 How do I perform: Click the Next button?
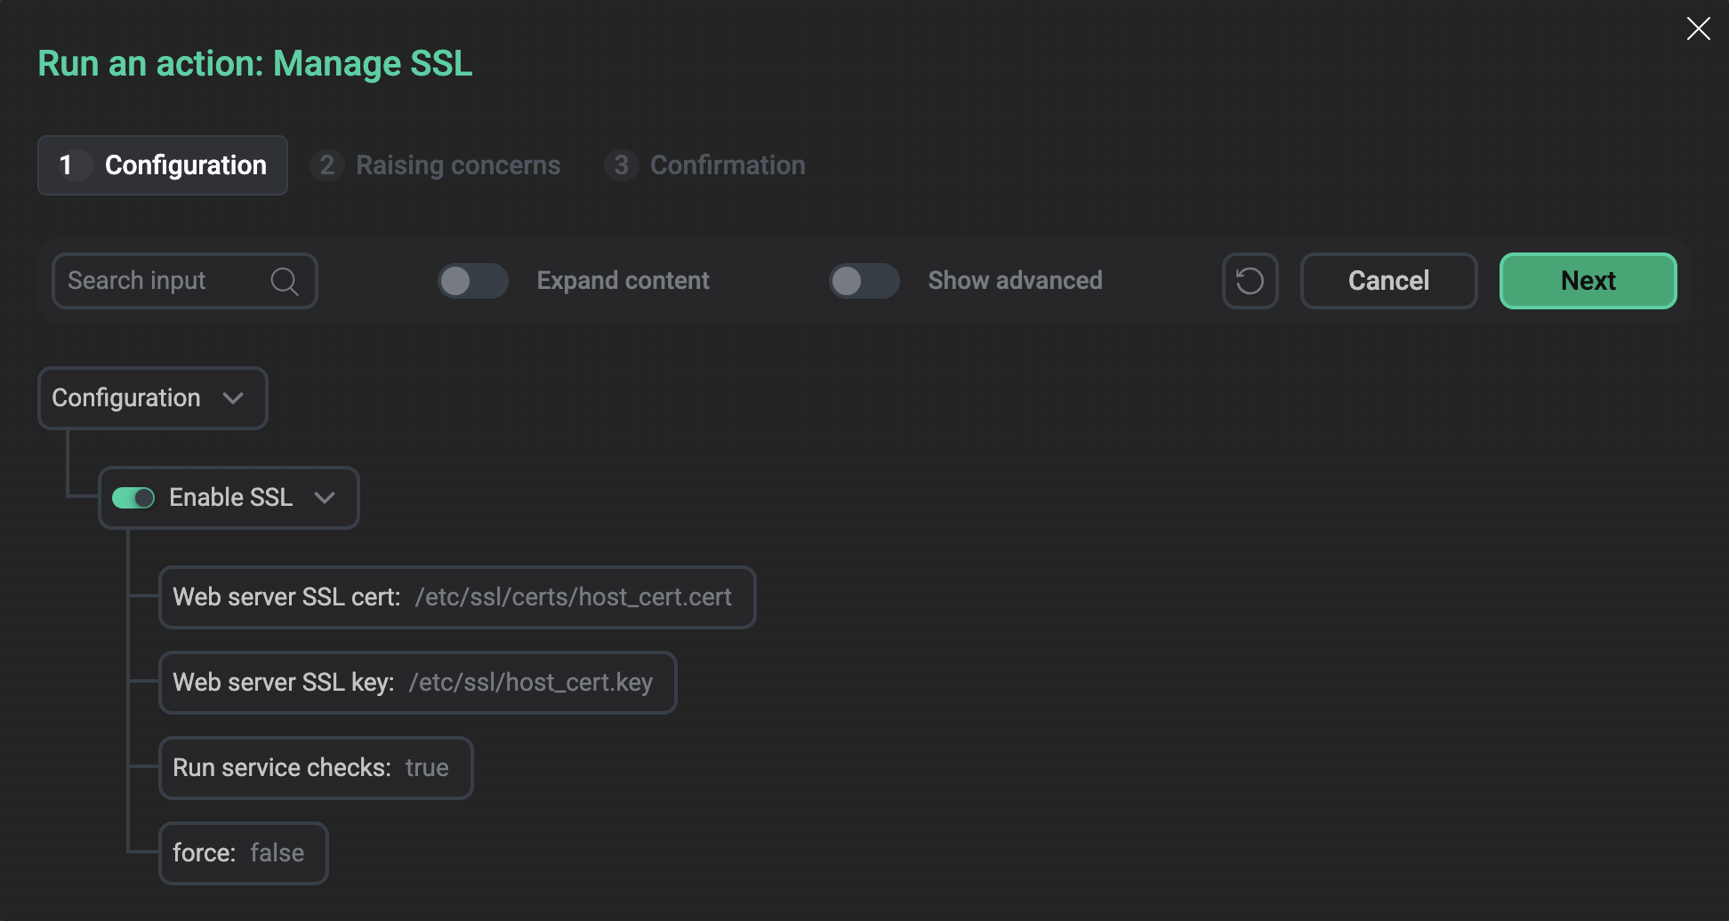1588,281
